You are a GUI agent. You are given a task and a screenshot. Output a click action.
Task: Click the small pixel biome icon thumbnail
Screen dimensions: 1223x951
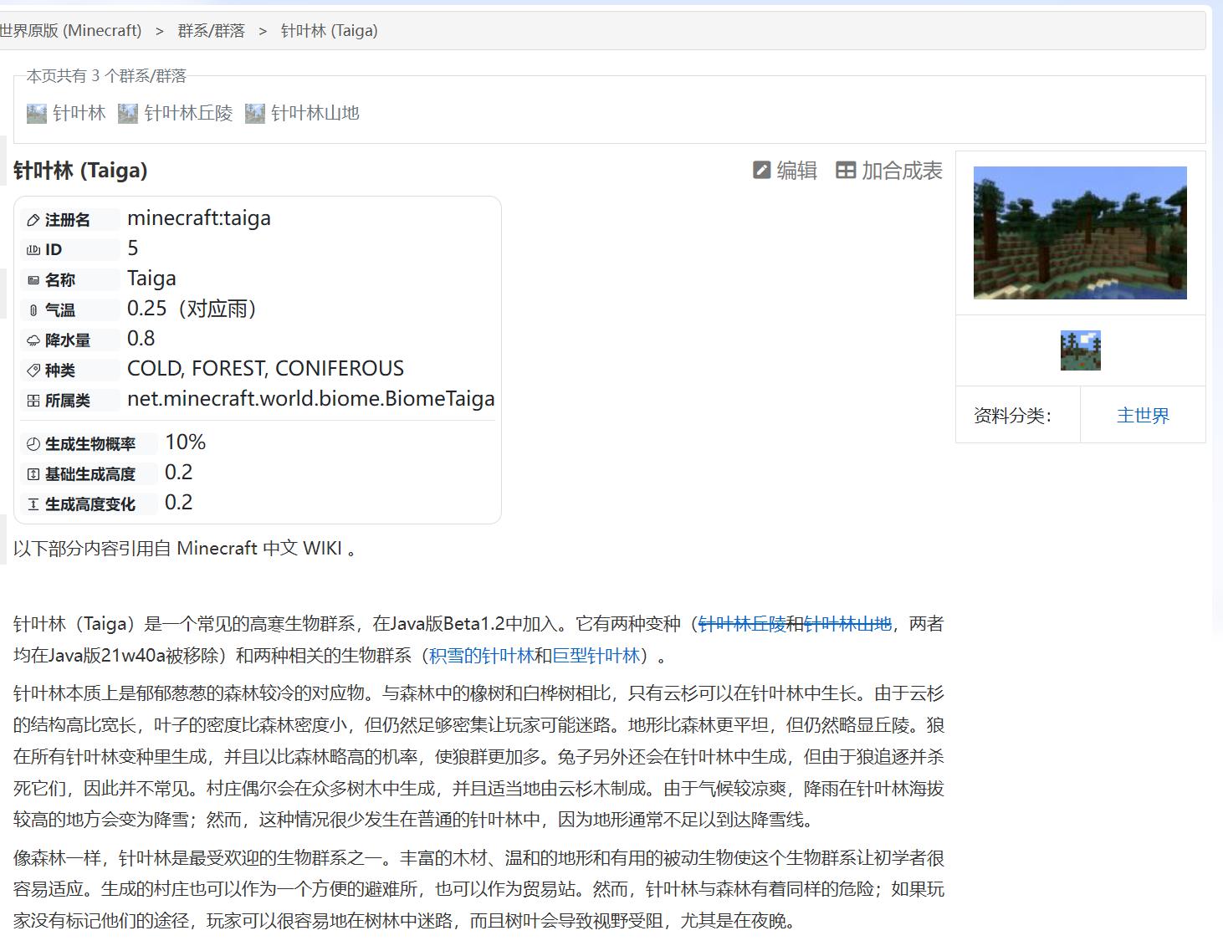(1080, 350)
